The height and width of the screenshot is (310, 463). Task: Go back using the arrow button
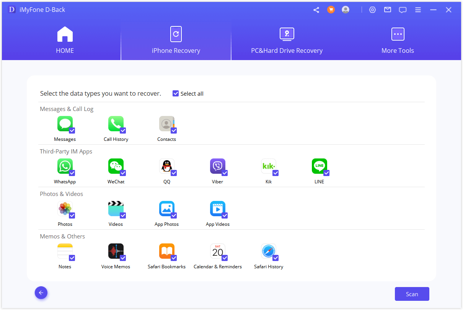coord(41,292)
